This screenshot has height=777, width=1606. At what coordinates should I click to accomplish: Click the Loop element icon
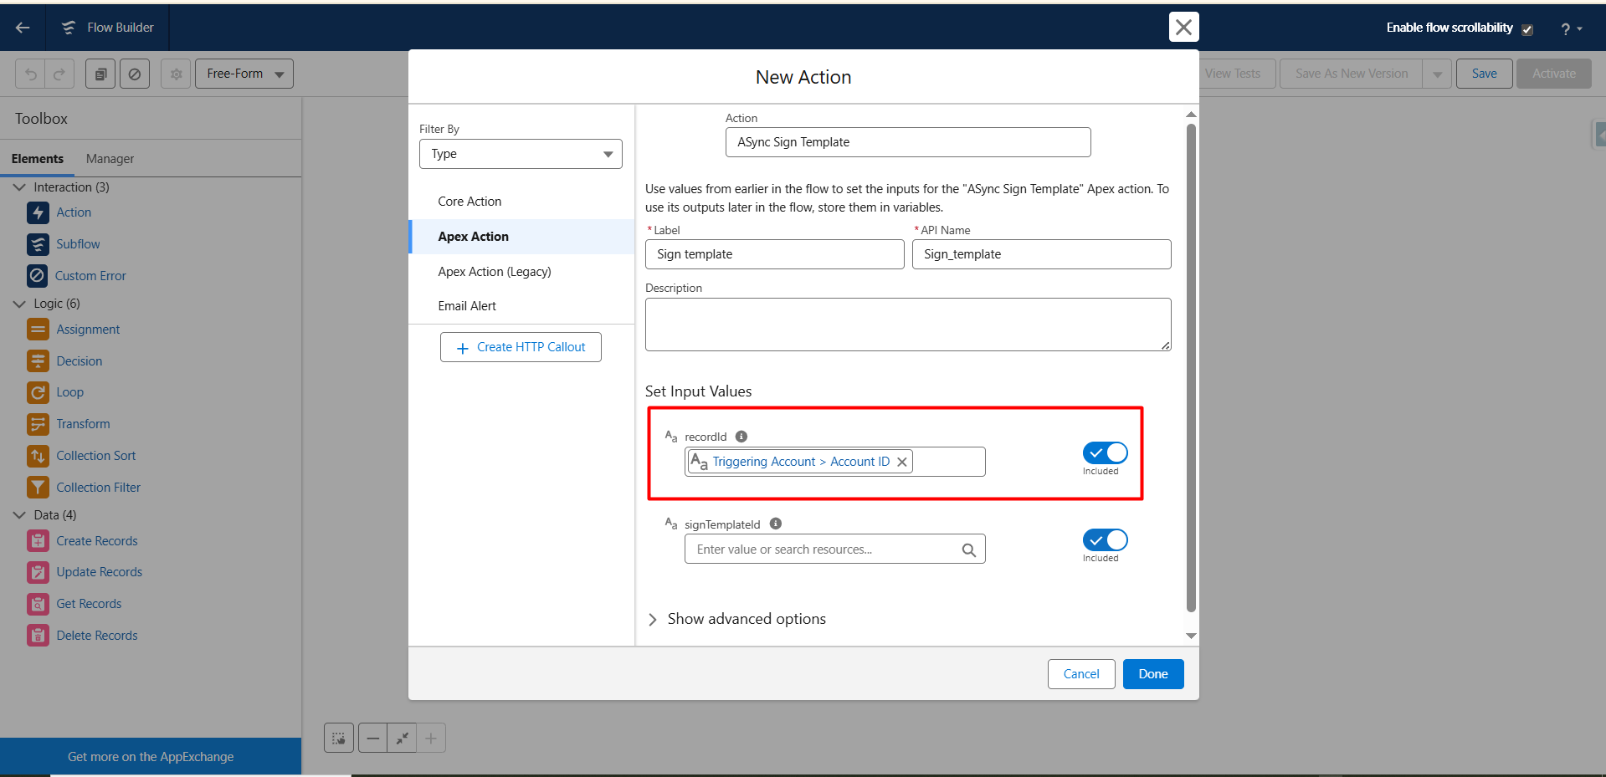(38, 392)
